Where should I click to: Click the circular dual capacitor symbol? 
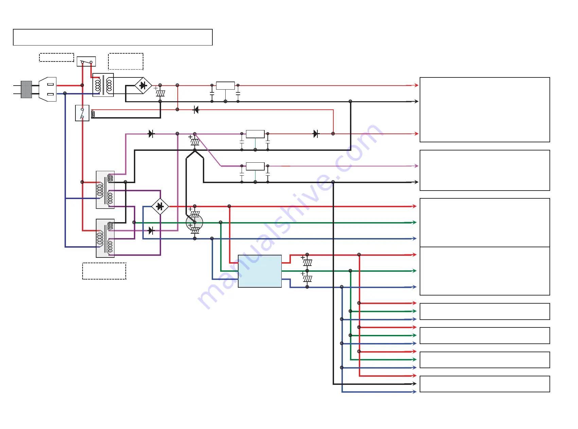(194, 223)
